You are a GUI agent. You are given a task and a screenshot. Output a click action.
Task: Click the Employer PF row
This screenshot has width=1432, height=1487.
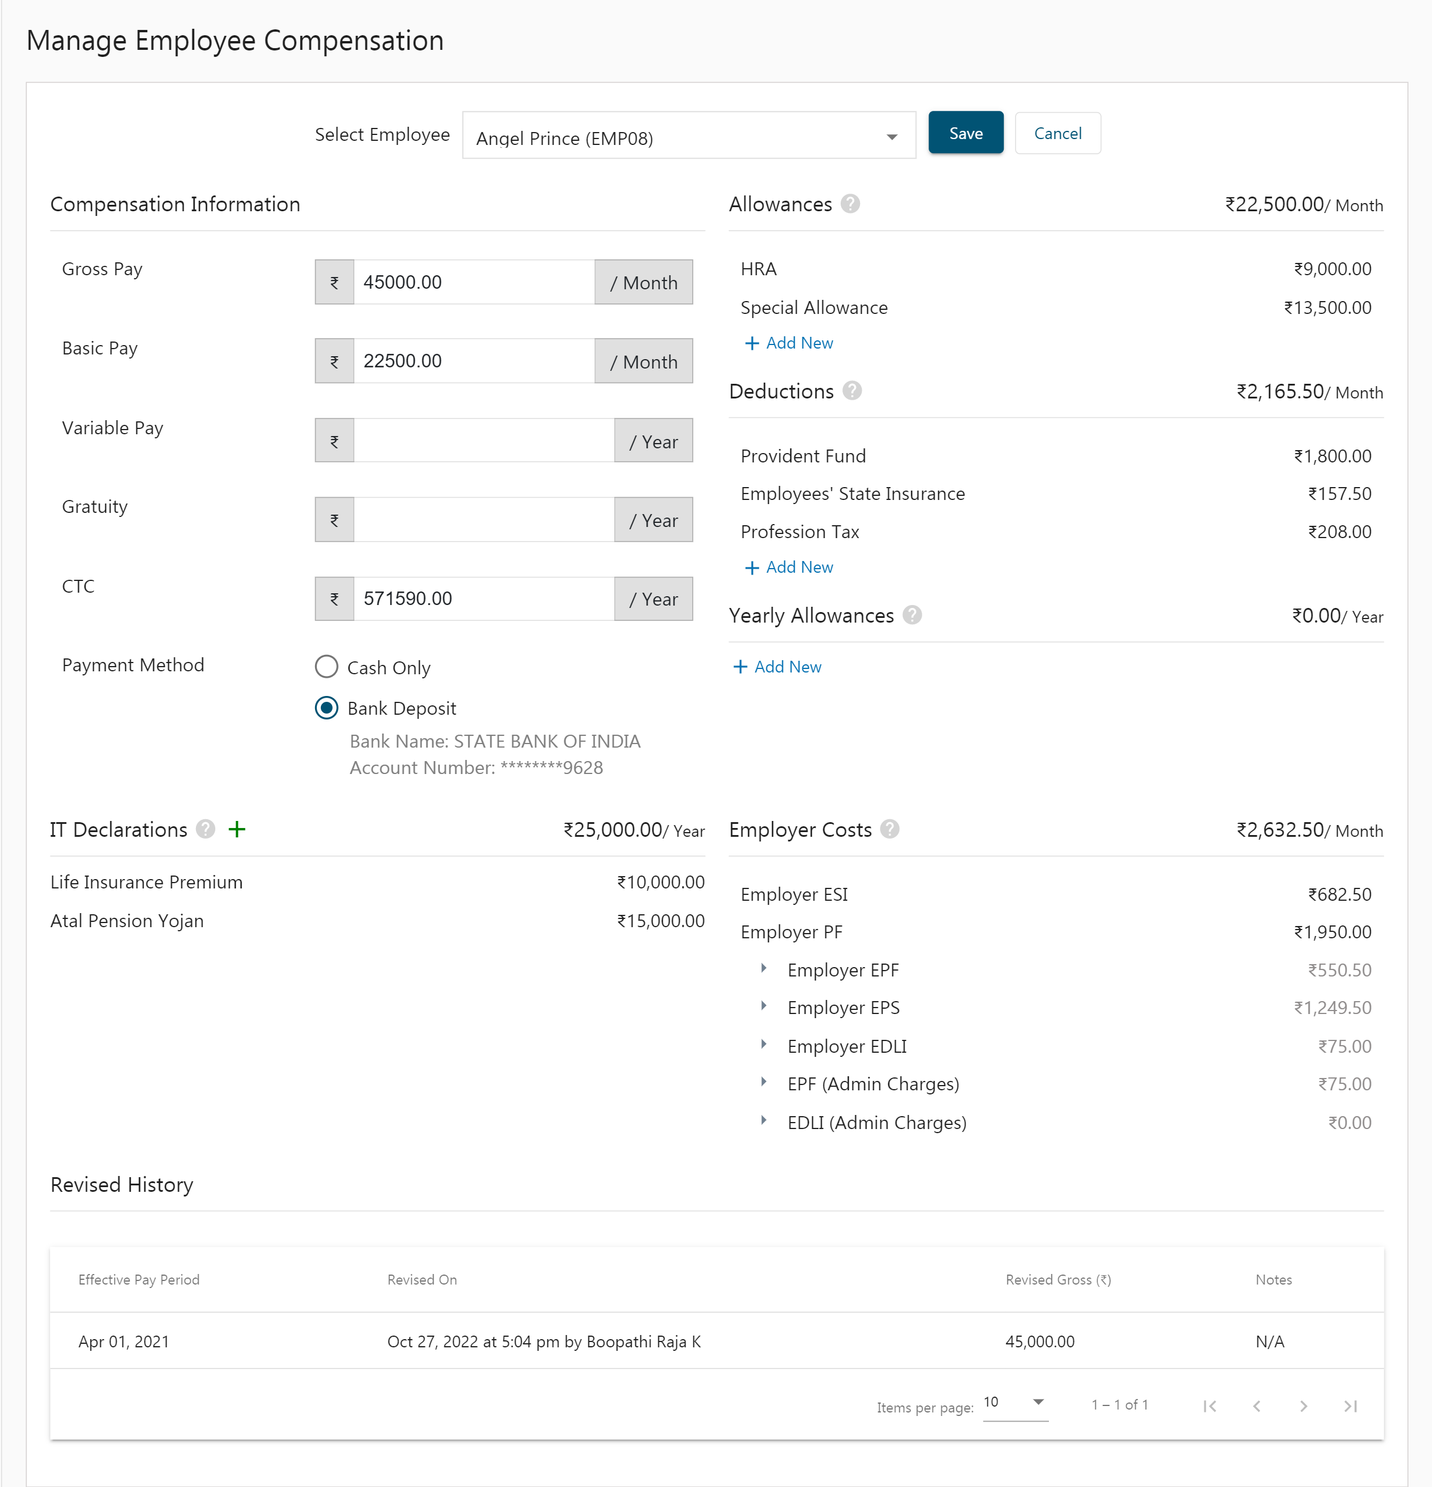[1056, 932]
